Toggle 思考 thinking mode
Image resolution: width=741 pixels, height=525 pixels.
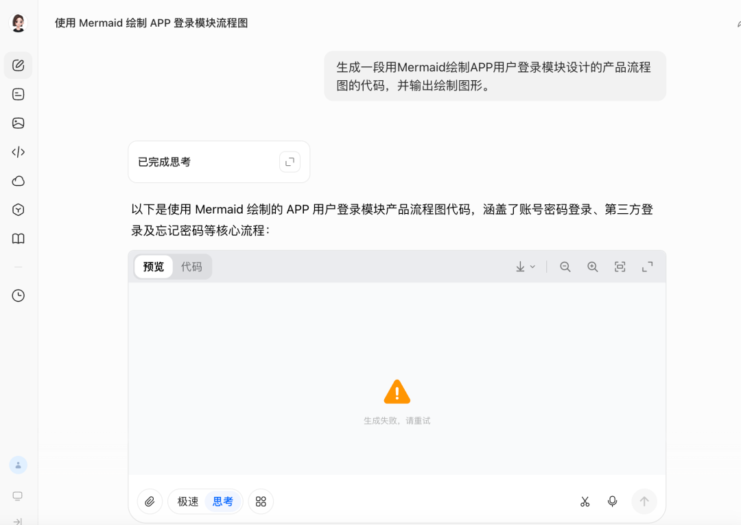222,502
